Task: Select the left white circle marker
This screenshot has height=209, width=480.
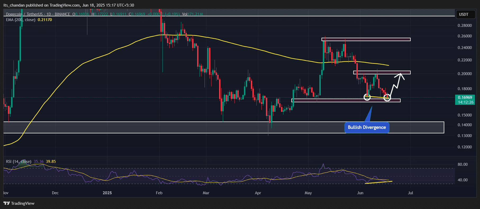Action: click(367, 97)
